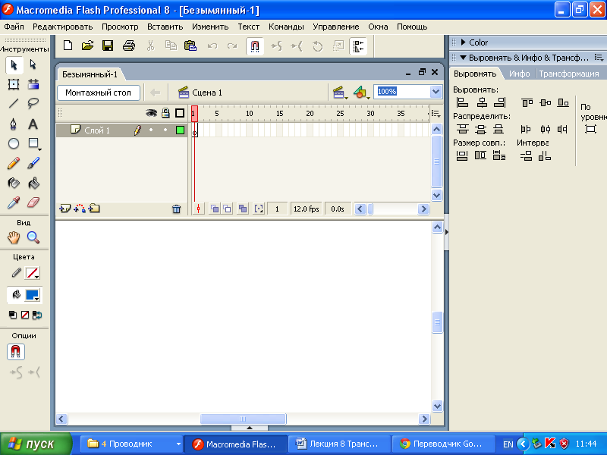Toggle edit multiple frames button
The height and width of the screenshot is (455, 607).
[x=243, y=209]
